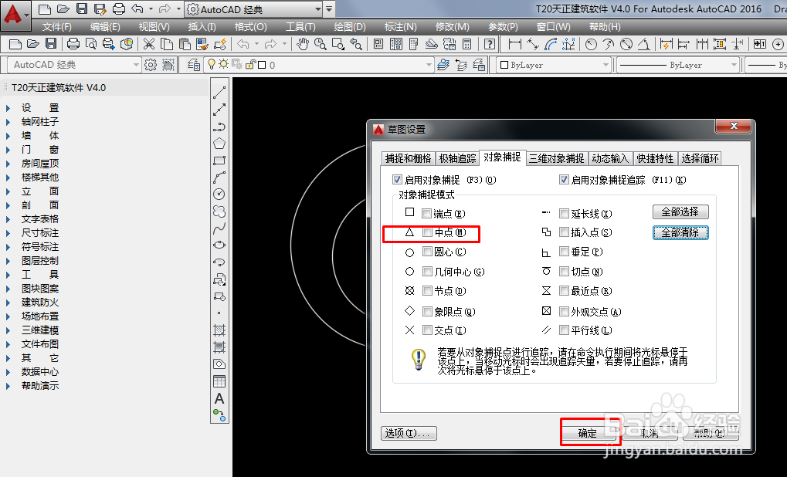Switch to 动态输入 tab

click(610, 158)
